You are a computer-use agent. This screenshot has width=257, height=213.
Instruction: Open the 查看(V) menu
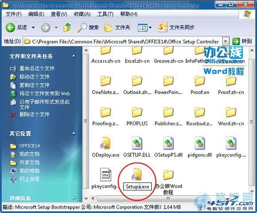59,14
